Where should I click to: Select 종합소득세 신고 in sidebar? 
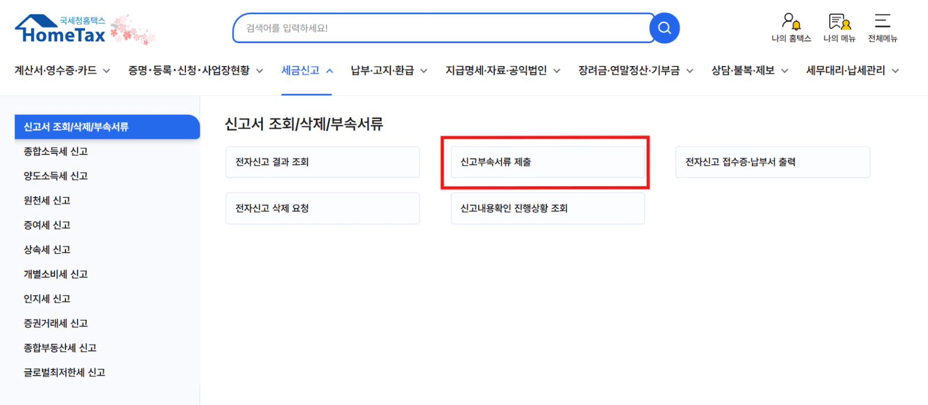[56, 152]
